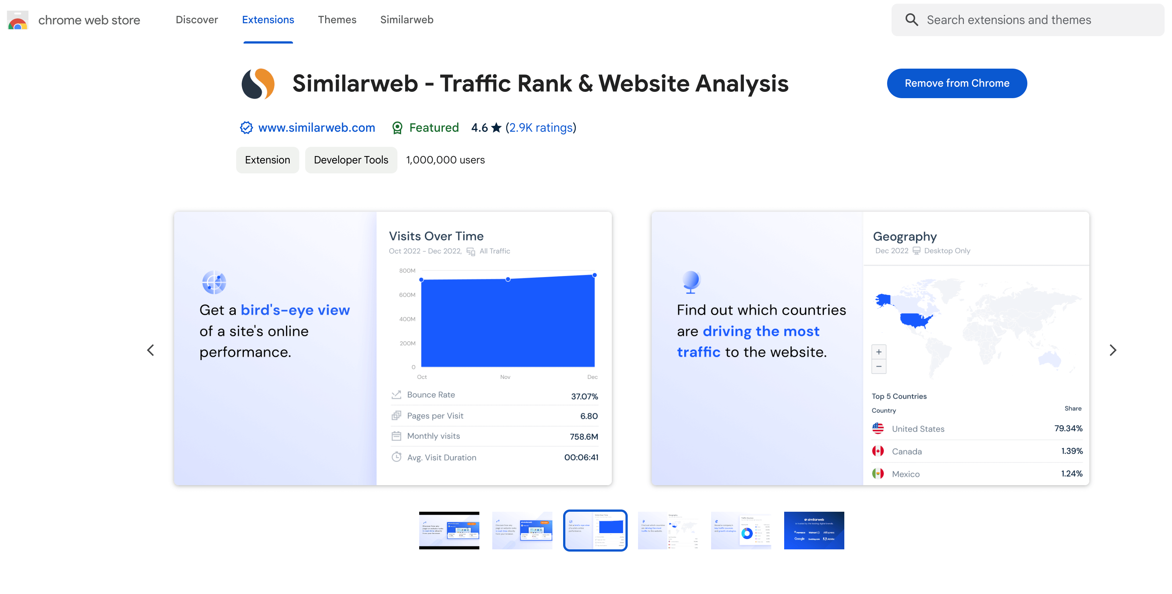Viewport: 1172px width, 594px height.
Task: Click the map zoom-in plus control
Action: (x=877, y=351)
